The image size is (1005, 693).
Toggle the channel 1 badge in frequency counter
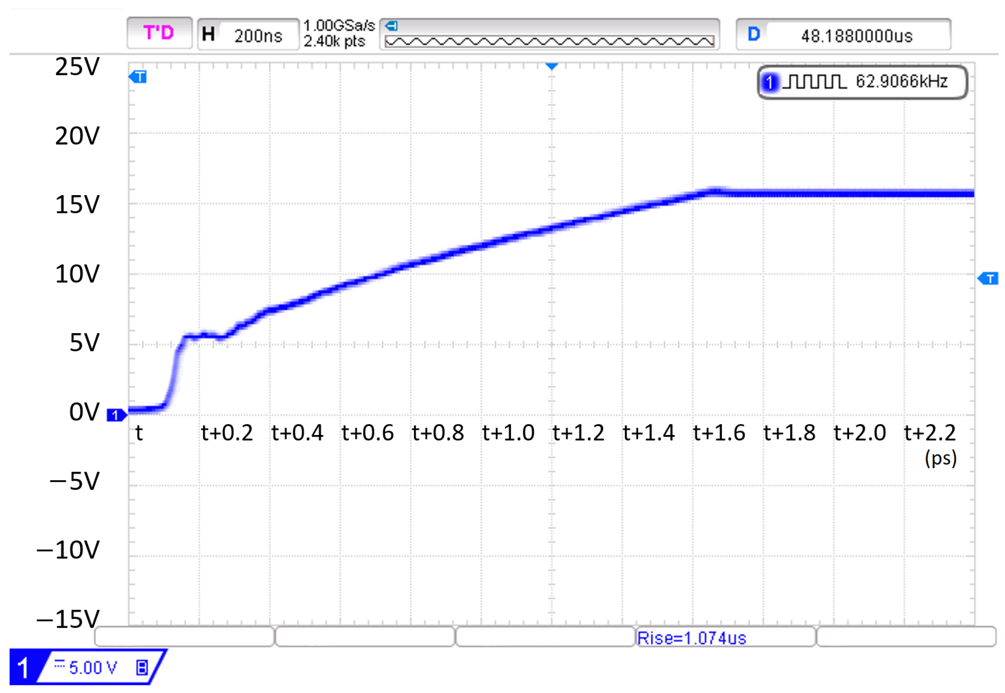[x=769, y=82]
